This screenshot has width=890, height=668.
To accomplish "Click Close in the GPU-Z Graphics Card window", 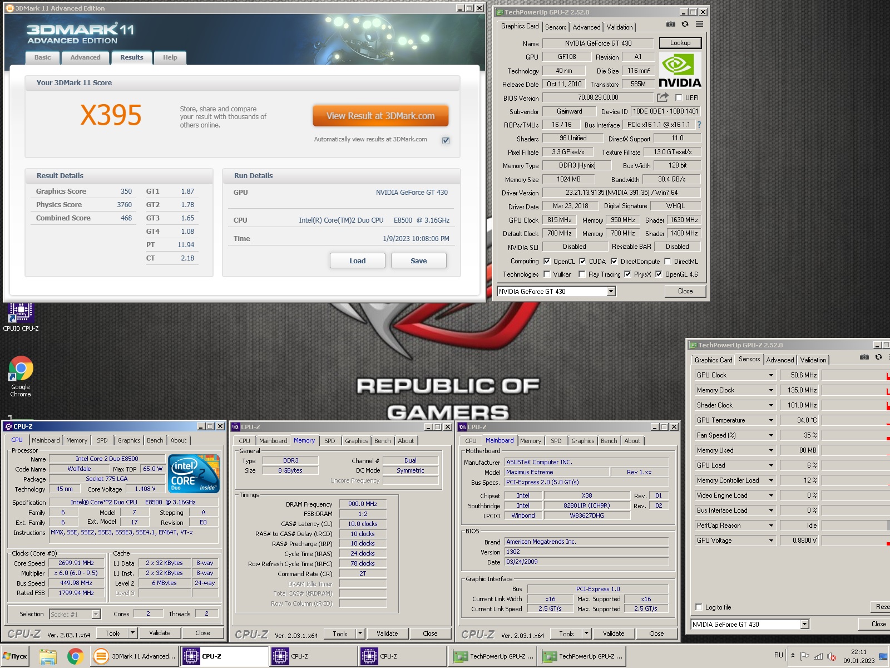I will pyautogui.click(x=685, y=291).
